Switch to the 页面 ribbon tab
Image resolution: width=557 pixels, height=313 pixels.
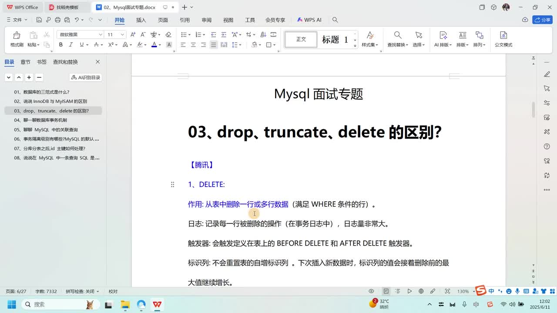(x=163, y=20)
